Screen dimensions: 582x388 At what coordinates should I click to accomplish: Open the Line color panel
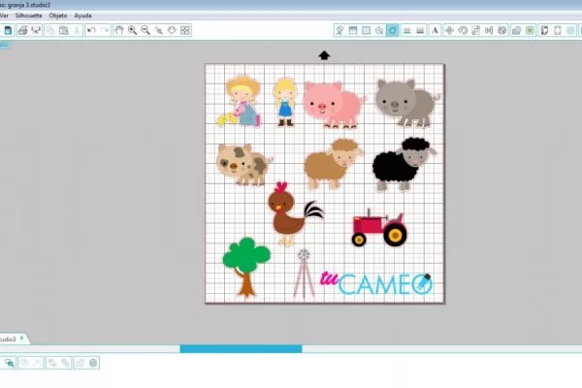point(407,30)
